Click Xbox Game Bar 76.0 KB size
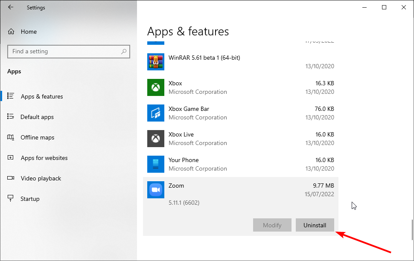The image size is (414, 261). point(324,109)
